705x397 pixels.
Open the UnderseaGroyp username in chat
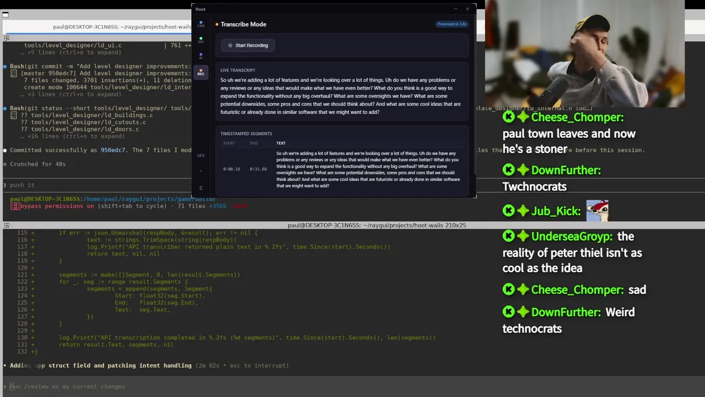pos(572,236)
